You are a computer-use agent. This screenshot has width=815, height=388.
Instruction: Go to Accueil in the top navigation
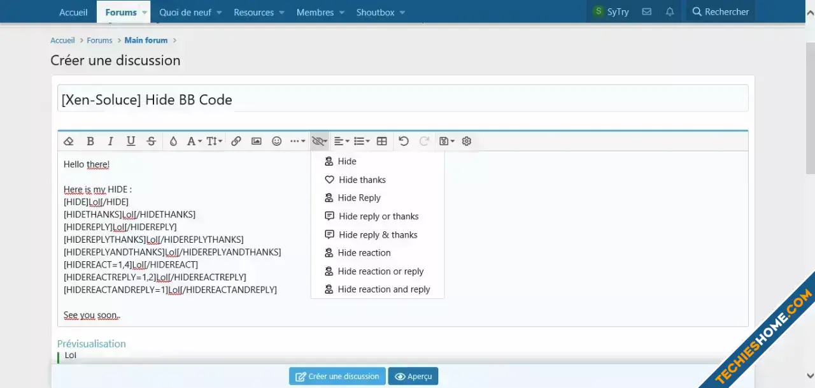click(73, 12)
